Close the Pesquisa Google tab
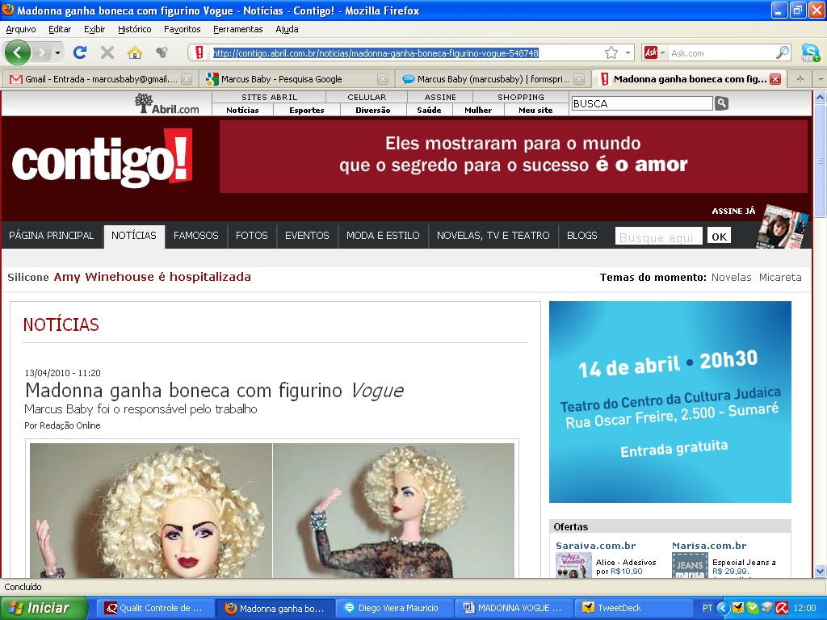Image resolution: width=827 pixels, height=620 pixels. [x=383, y=79]
